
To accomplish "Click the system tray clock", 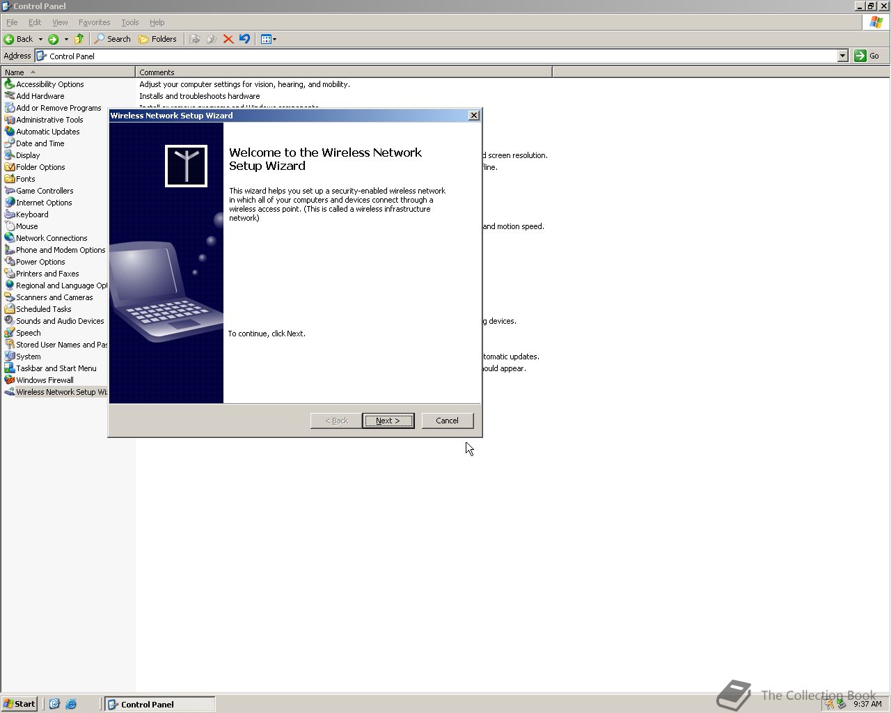I will pos(867,704).
